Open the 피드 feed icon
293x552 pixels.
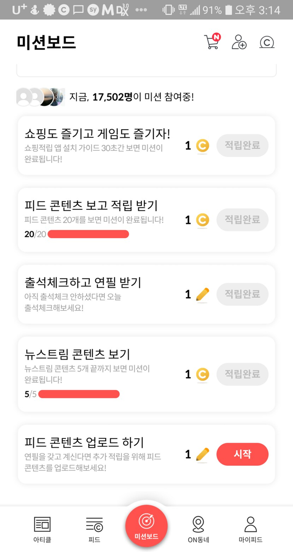pyautogui.click(x=94, y=524)
